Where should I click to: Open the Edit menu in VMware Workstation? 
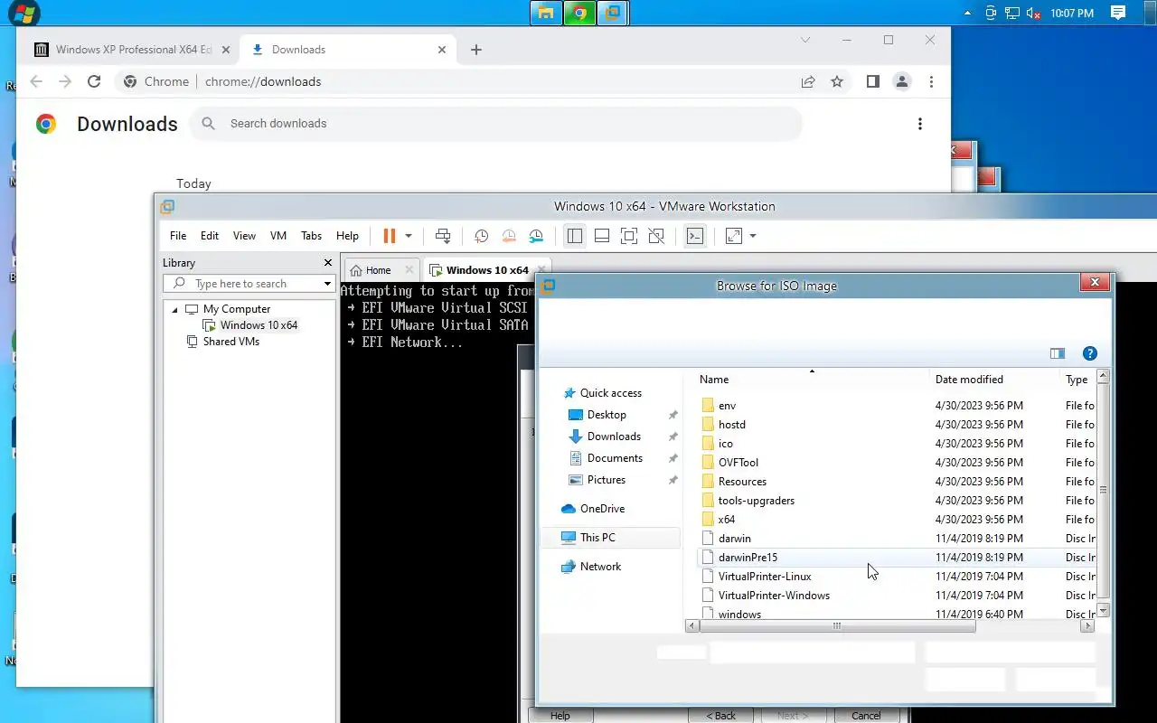[x=210, y=236]
